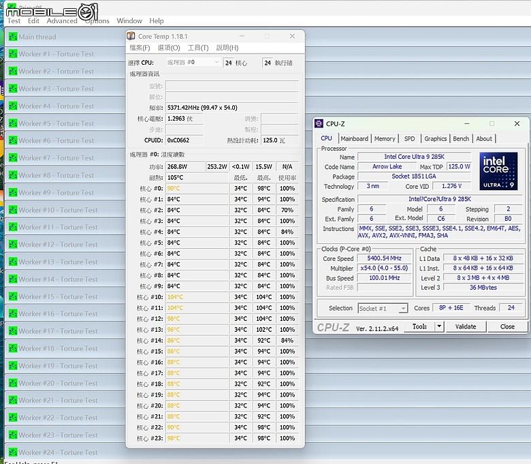Click the frequency field showing 5371.42MHz

[232, 108]
